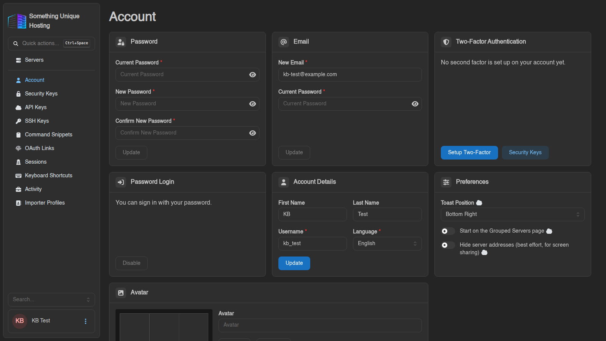Viewport: 606px width, 341px height.
Task: Click the Email card at-sign icon
Action: coord(284,42)
